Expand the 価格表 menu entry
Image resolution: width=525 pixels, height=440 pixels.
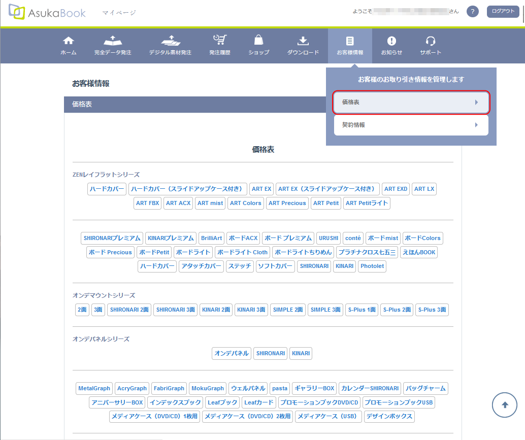(411, 102)
